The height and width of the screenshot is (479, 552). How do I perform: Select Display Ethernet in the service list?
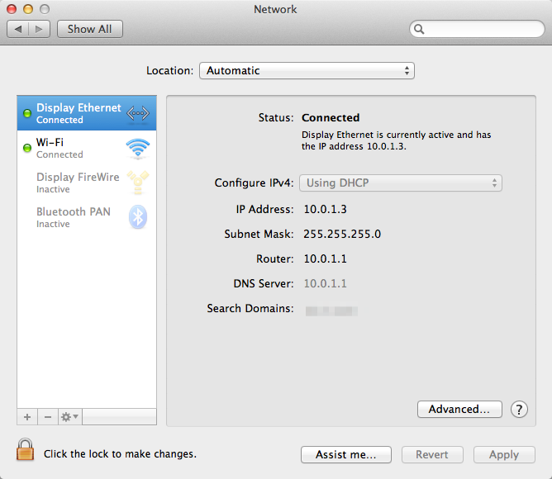[87, 113]
